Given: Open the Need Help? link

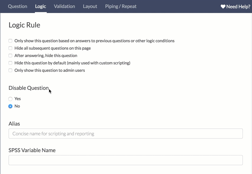Looking at the screenshot, I should 238,6.
